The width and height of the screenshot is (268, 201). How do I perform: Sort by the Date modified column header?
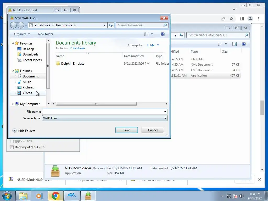pyautogui.click(x=134, y=56)
